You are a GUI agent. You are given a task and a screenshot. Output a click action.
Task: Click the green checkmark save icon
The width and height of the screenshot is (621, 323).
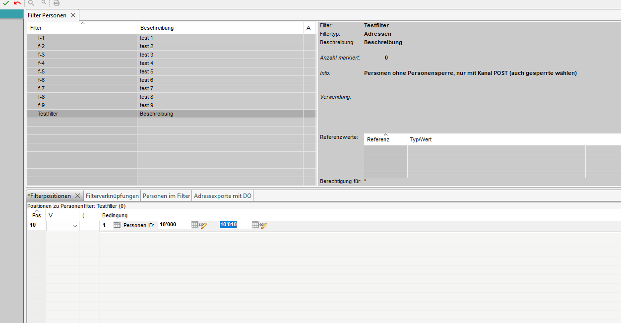click(x=6, y=3)
